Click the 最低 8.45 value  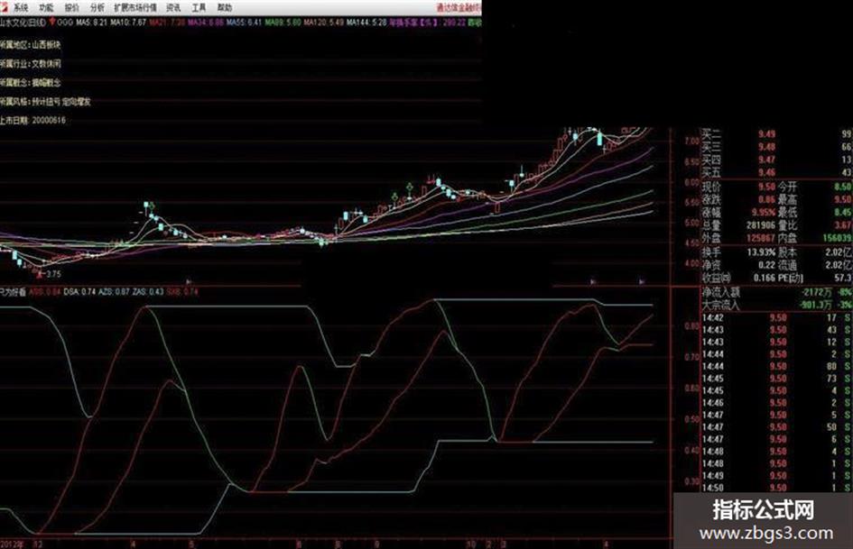pyautogui.click(x=843, y=212)
